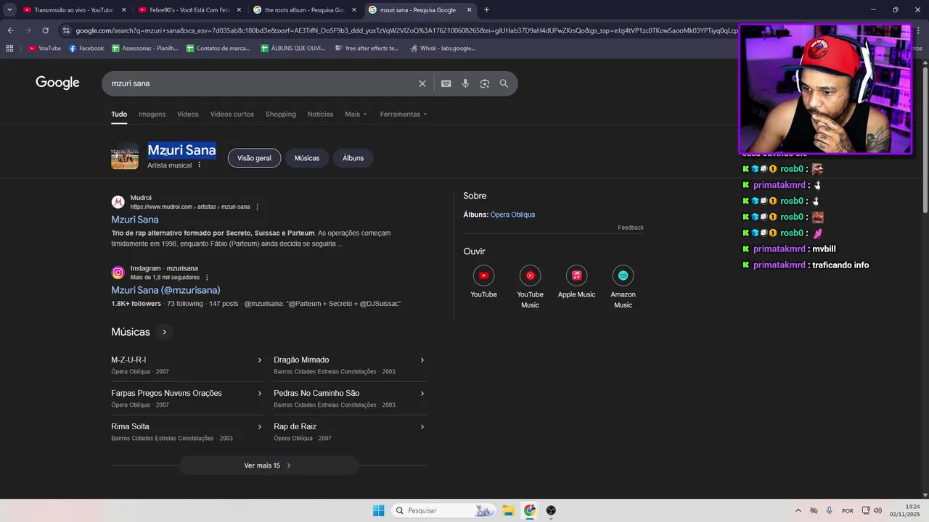Expand the Farpas Pregos Nuvens Orações chevron
Image resolution: width=929 pixels, height=522 pixels.
260,393
